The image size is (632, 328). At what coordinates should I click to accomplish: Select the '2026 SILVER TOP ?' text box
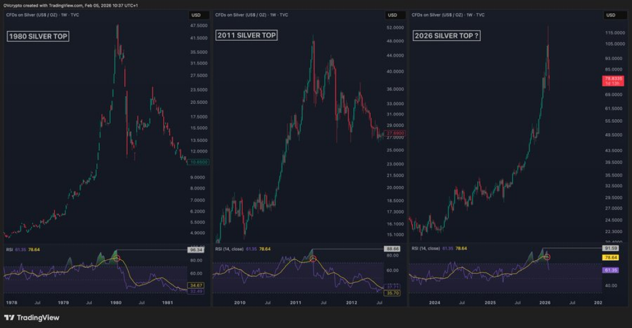coord(446,36)
